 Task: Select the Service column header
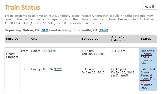click(12, 39)
